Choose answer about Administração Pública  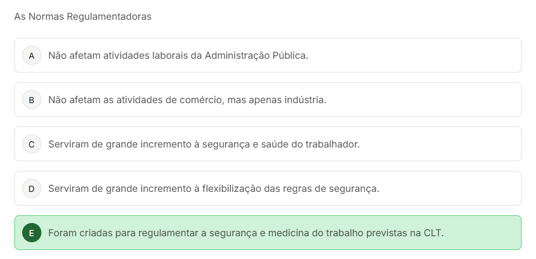178,55
